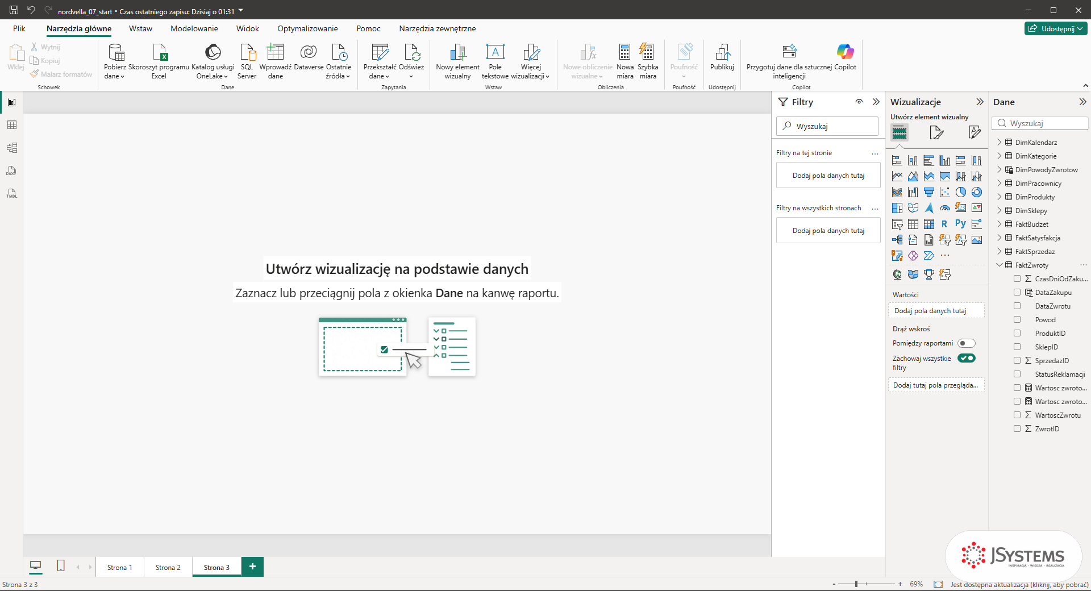This screenshot has width=1091, height=591.
Task: Click update available message in status bar
Action: pos(1019,584)
